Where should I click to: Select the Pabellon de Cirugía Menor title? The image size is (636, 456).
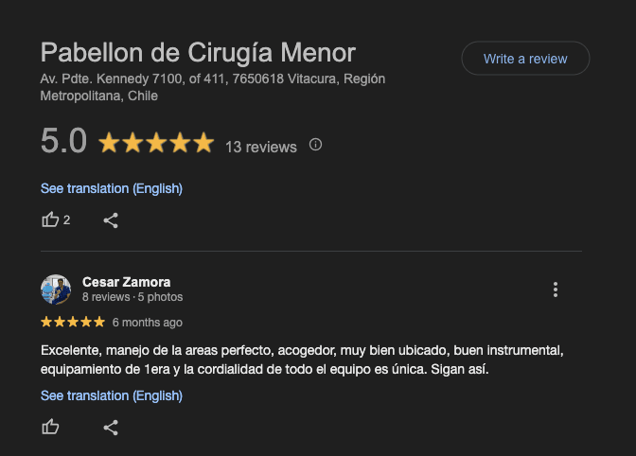(198, 53)
